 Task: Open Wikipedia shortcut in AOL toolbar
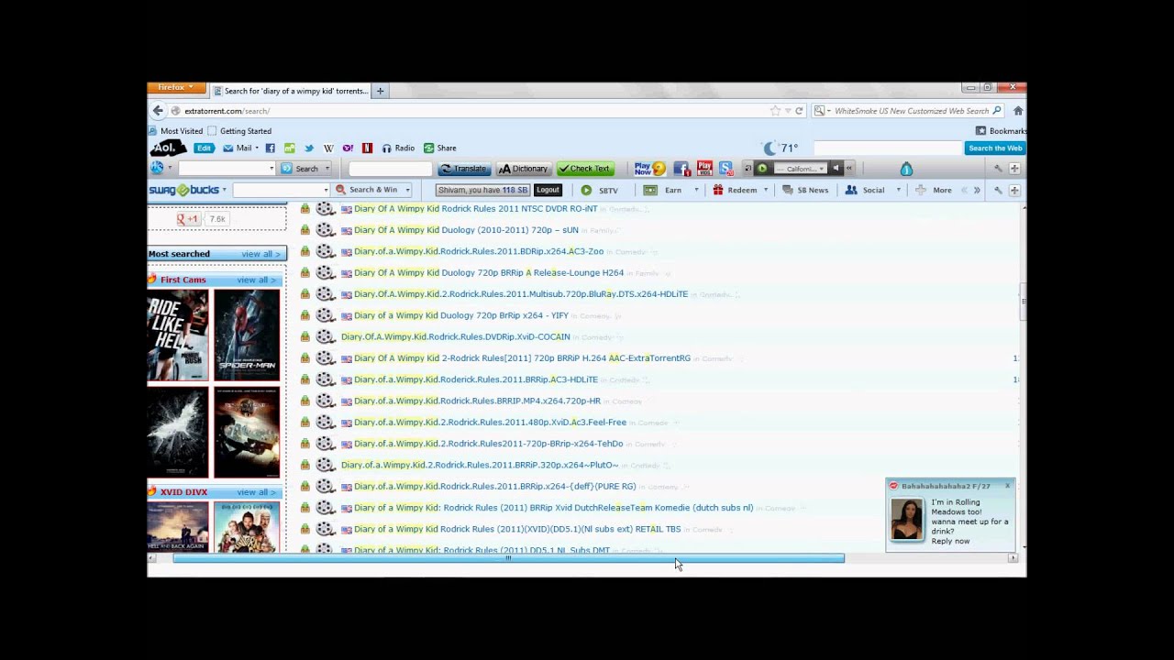click(328, 148)
